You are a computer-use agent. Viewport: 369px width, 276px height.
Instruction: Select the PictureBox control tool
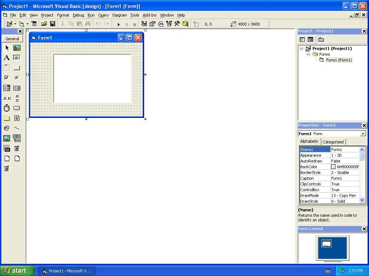point(17,48)
